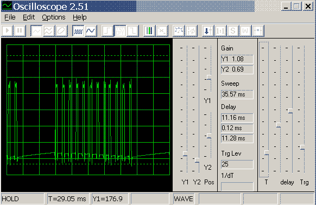Click the Pause toolbar button
Screen dimensions: 316x205
coord(20,31)
